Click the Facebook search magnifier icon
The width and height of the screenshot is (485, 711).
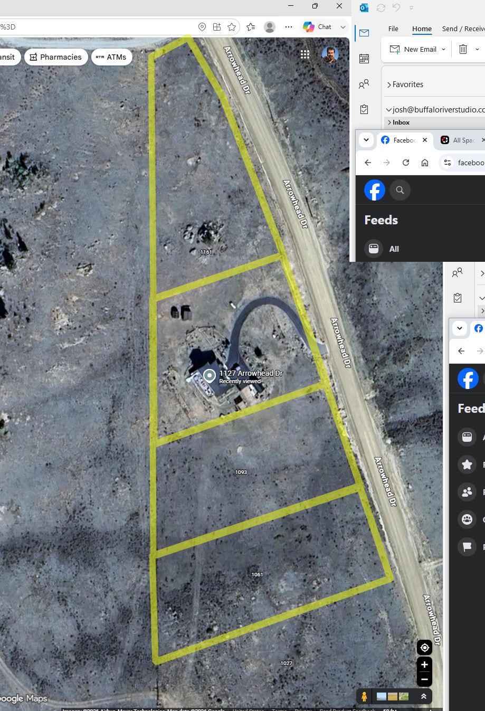coord(400,190)
